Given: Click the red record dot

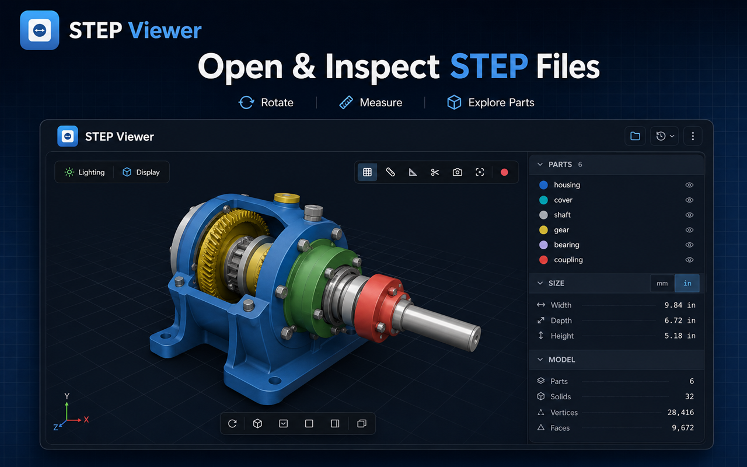Looking at the screenshot, I should 504,172.
